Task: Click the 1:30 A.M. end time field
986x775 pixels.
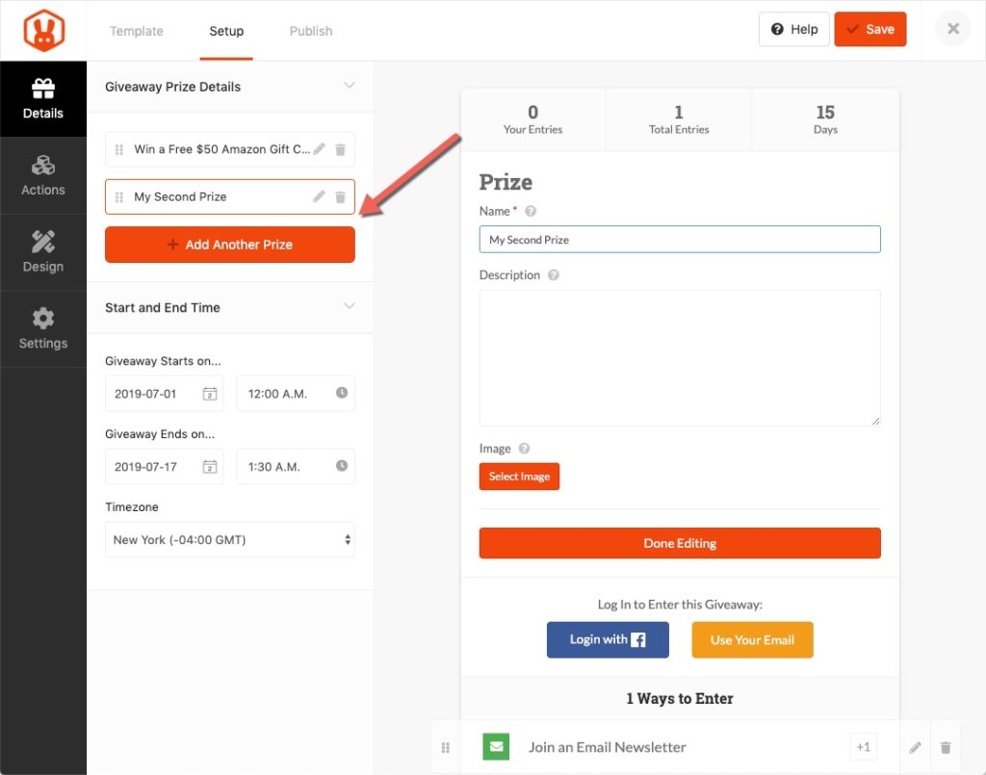Action: 296,466
